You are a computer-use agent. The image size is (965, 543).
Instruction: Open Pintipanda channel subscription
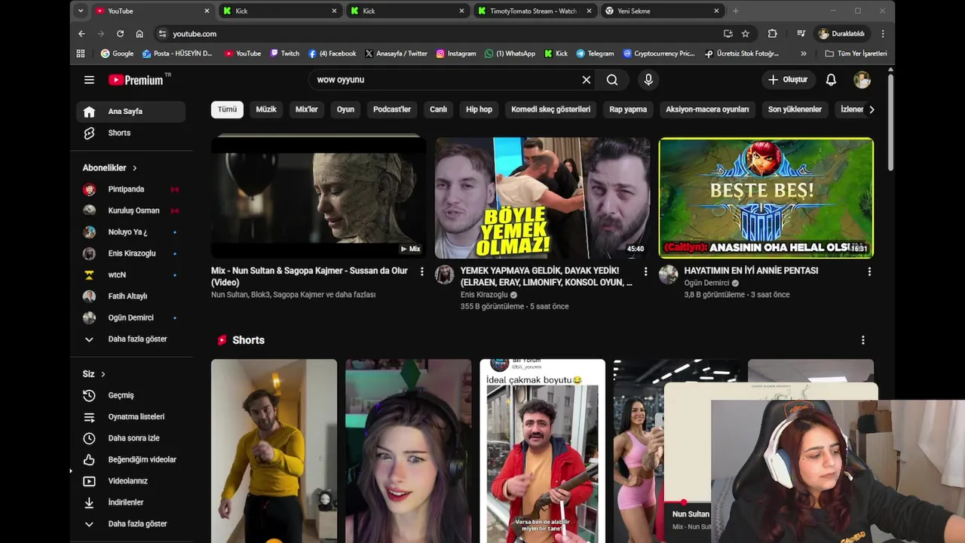pyautogui.click(x=131, y=189)
